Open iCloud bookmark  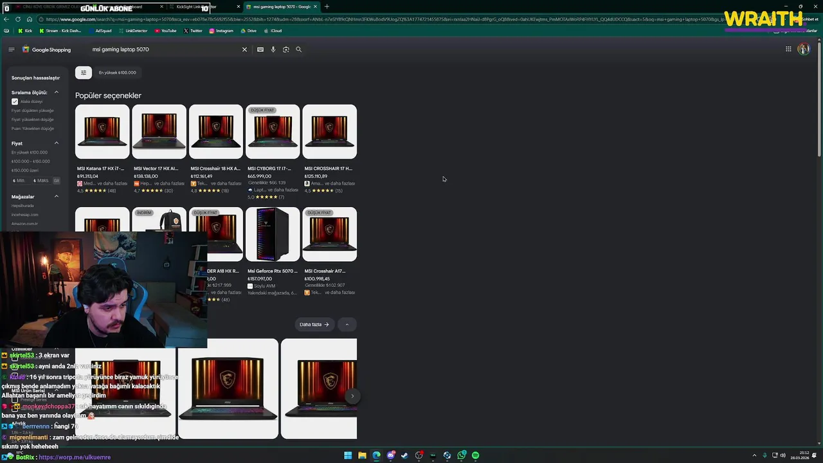273,31
